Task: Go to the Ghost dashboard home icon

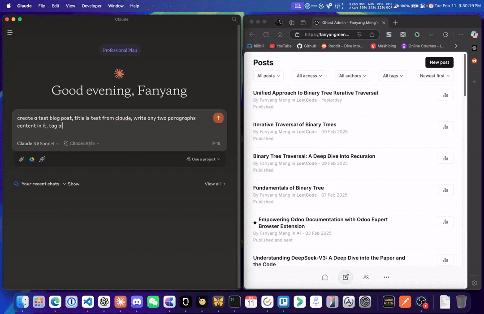Action: (325, 277)
